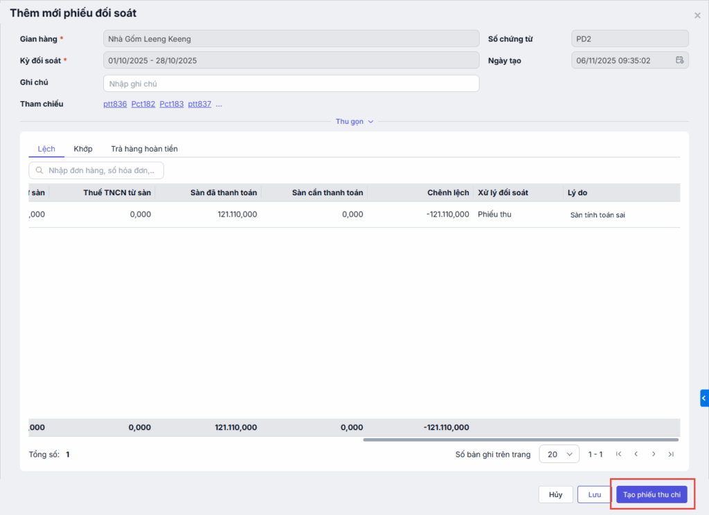Open reference link ptt836

tap(115, 104)
